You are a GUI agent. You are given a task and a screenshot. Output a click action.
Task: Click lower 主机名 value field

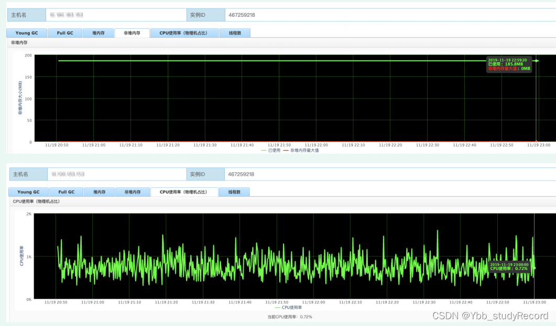click(117, 174)
